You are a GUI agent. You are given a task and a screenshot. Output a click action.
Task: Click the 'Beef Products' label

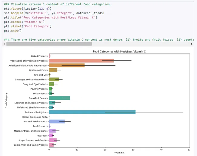(40, 126)
